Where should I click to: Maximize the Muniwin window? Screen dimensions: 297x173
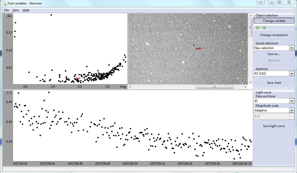[279, 2]
